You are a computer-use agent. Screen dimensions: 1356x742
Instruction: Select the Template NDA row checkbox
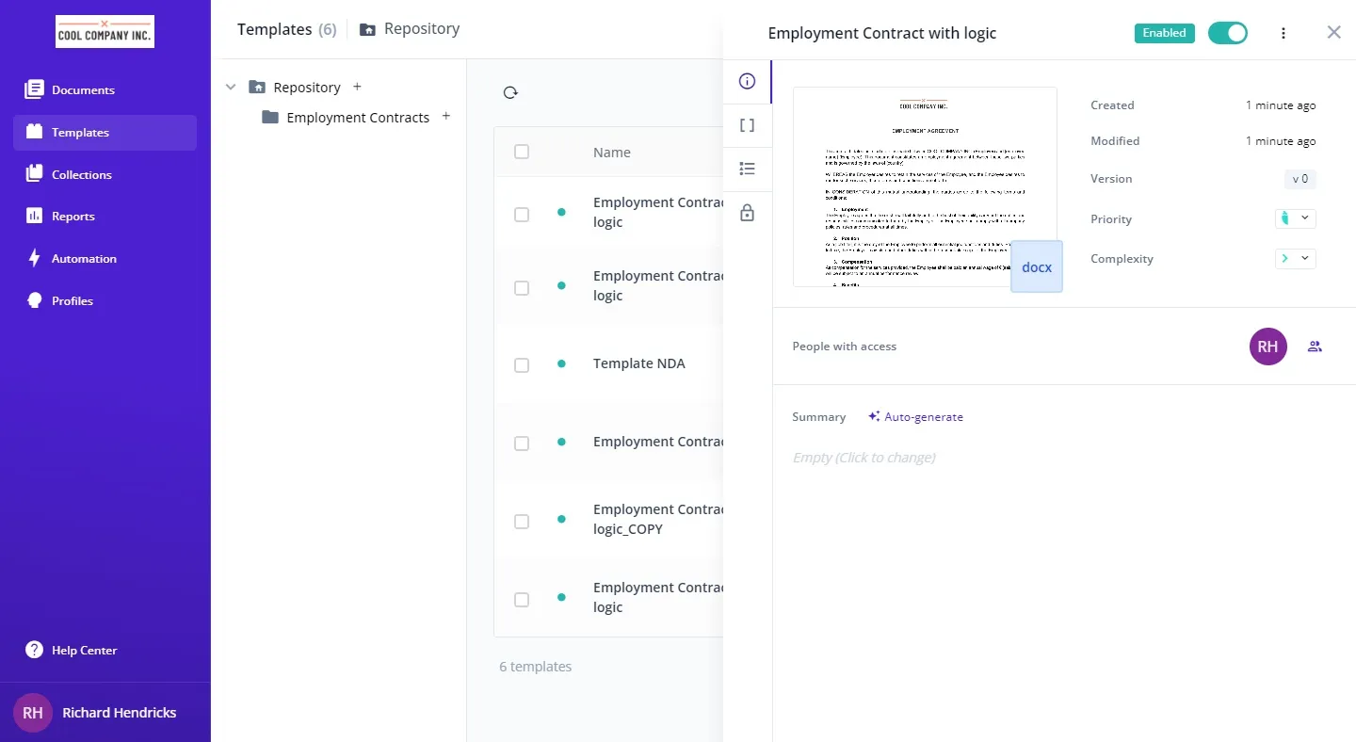pos(522,365)
